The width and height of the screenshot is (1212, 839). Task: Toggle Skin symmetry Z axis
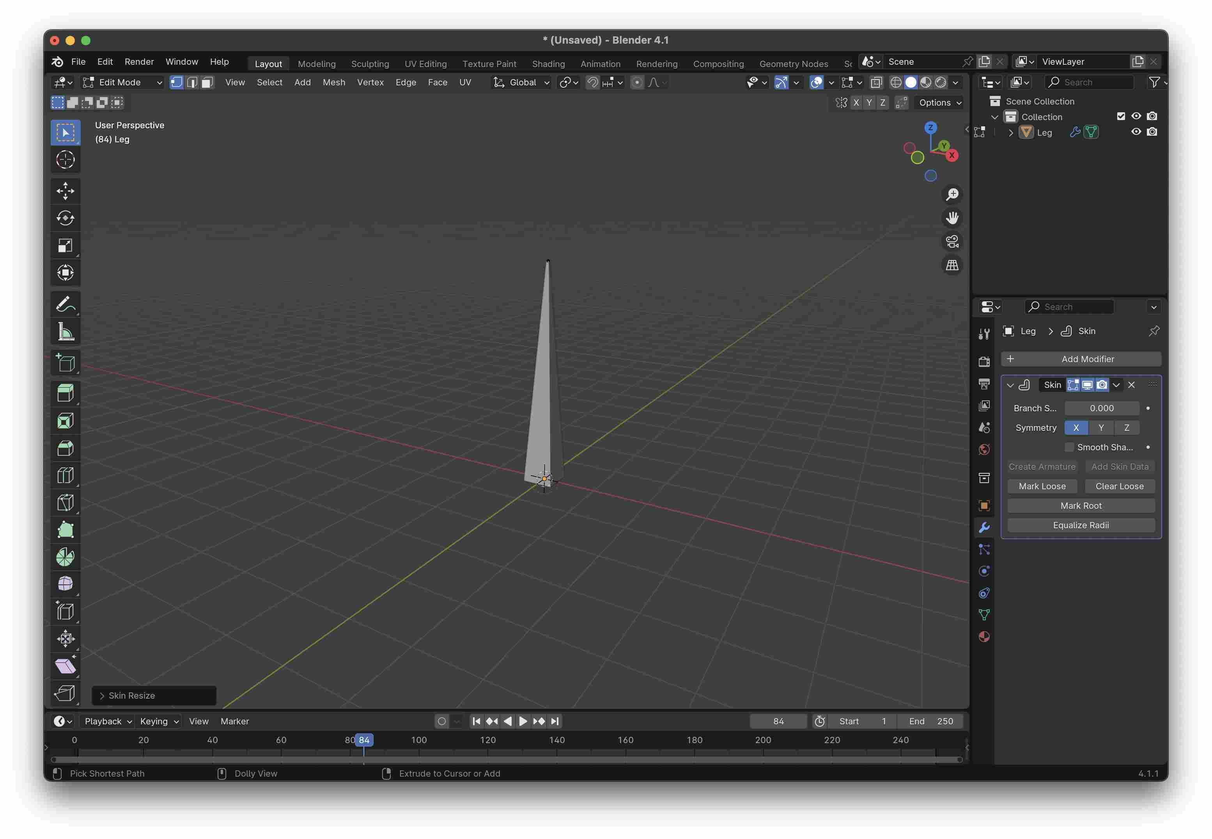[x=1127, y=428]
